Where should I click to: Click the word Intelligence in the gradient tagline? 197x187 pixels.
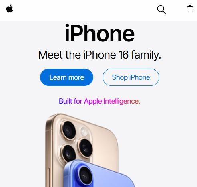pyautogui.click(x=121, y=101)
